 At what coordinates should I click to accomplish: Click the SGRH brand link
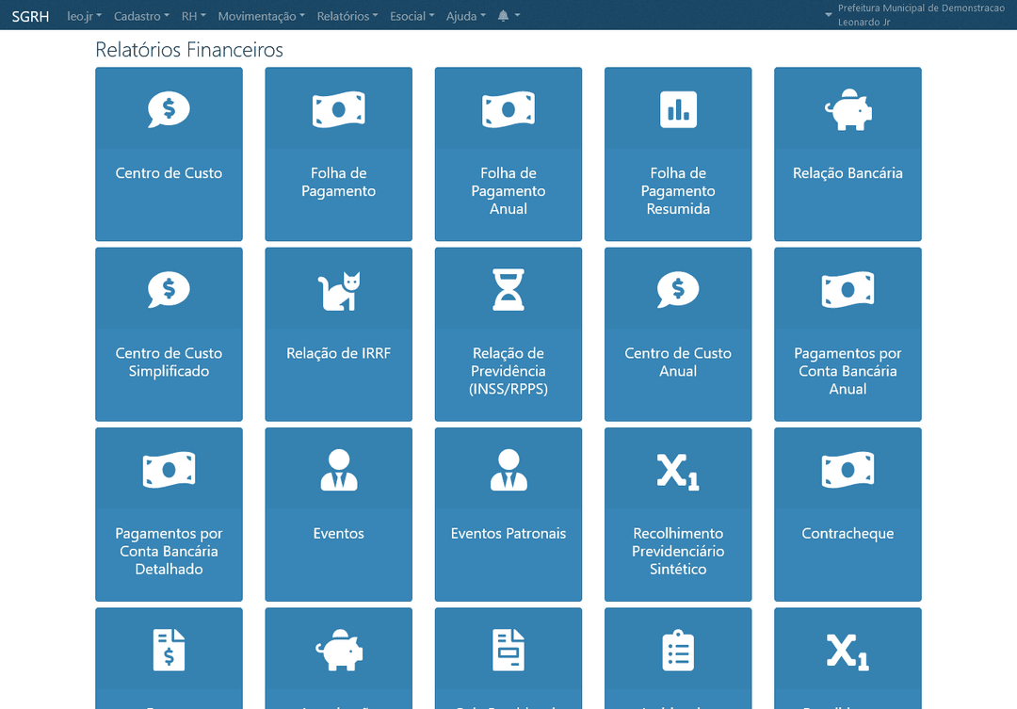point(30,16)
